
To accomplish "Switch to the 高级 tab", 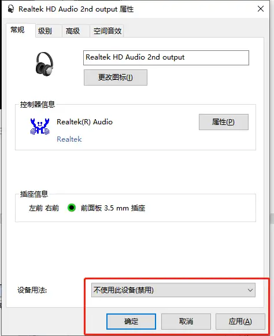I will pos(73,31).
